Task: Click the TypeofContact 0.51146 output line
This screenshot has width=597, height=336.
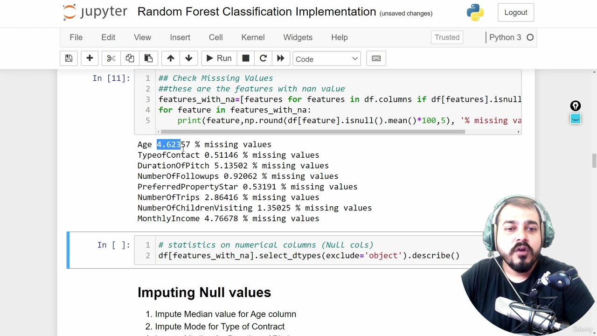Action: [x=229, y=155]
